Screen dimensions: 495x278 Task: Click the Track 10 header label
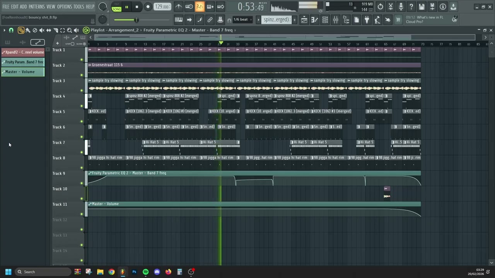pyautogui.click(x=60, y=189)
